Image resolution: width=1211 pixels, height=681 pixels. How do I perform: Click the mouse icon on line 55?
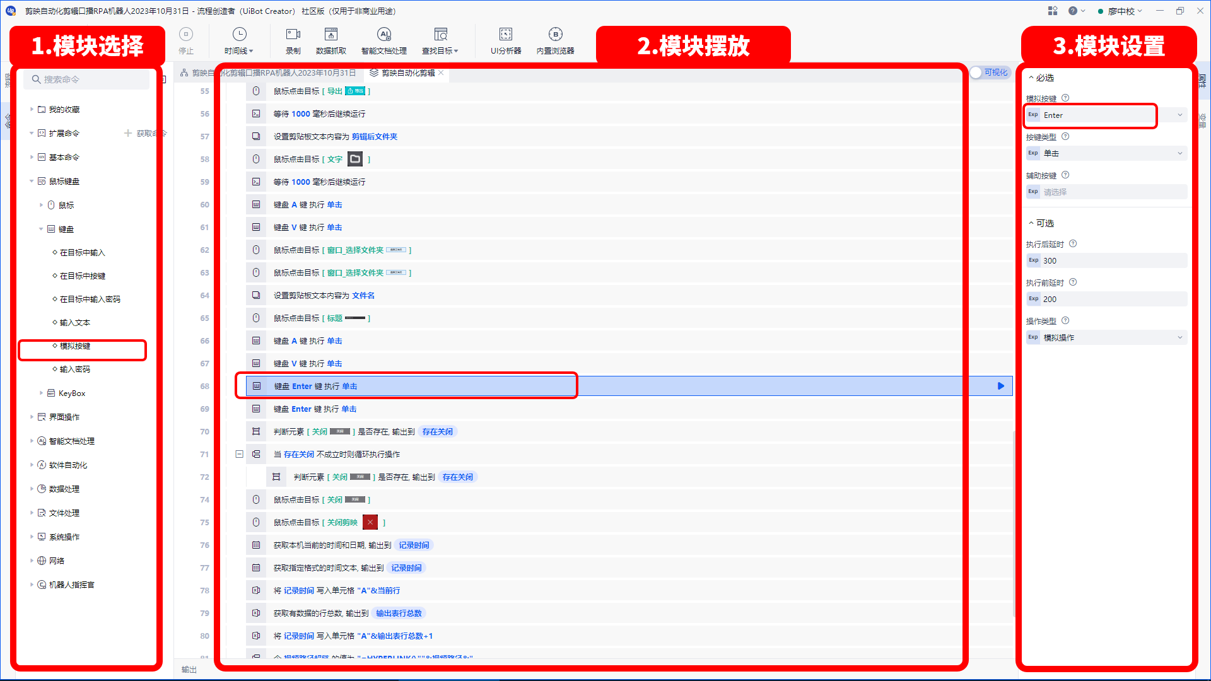pyautogui.click(x=256, y=91)
